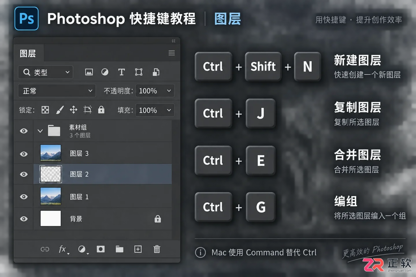This screenshot has width=416, height=277.
Task: Lock artboard nesting icon
Action: click(x=88, y=110)
